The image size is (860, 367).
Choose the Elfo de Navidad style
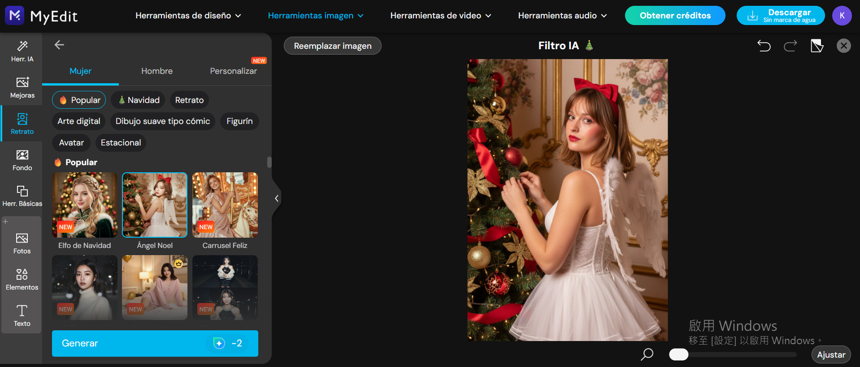pyautogui.click(x=84, y=205)
